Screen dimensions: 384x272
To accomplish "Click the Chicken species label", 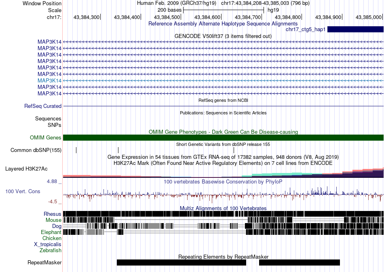I will [x=52, y=238].
